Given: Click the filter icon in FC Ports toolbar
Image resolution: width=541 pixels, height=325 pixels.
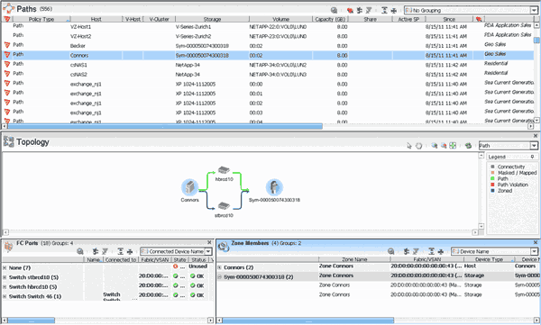Looking at the screenshot, I should (x=105, y=251).
